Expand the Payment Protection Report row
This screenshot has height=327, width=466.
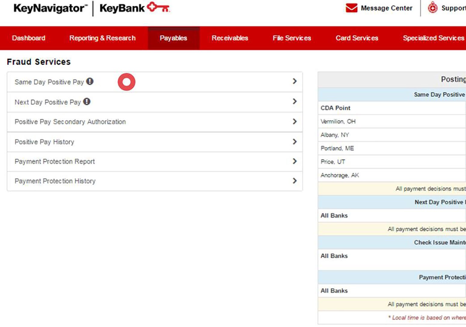pyautogui.click(x=295, y=161)
